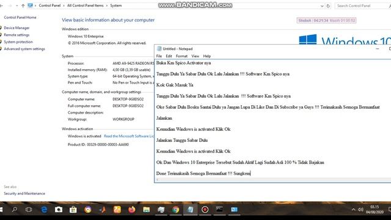This screenshot has height=220, width=391.
Task: Open Camera app taskbar icon
Action: [59, 210]
